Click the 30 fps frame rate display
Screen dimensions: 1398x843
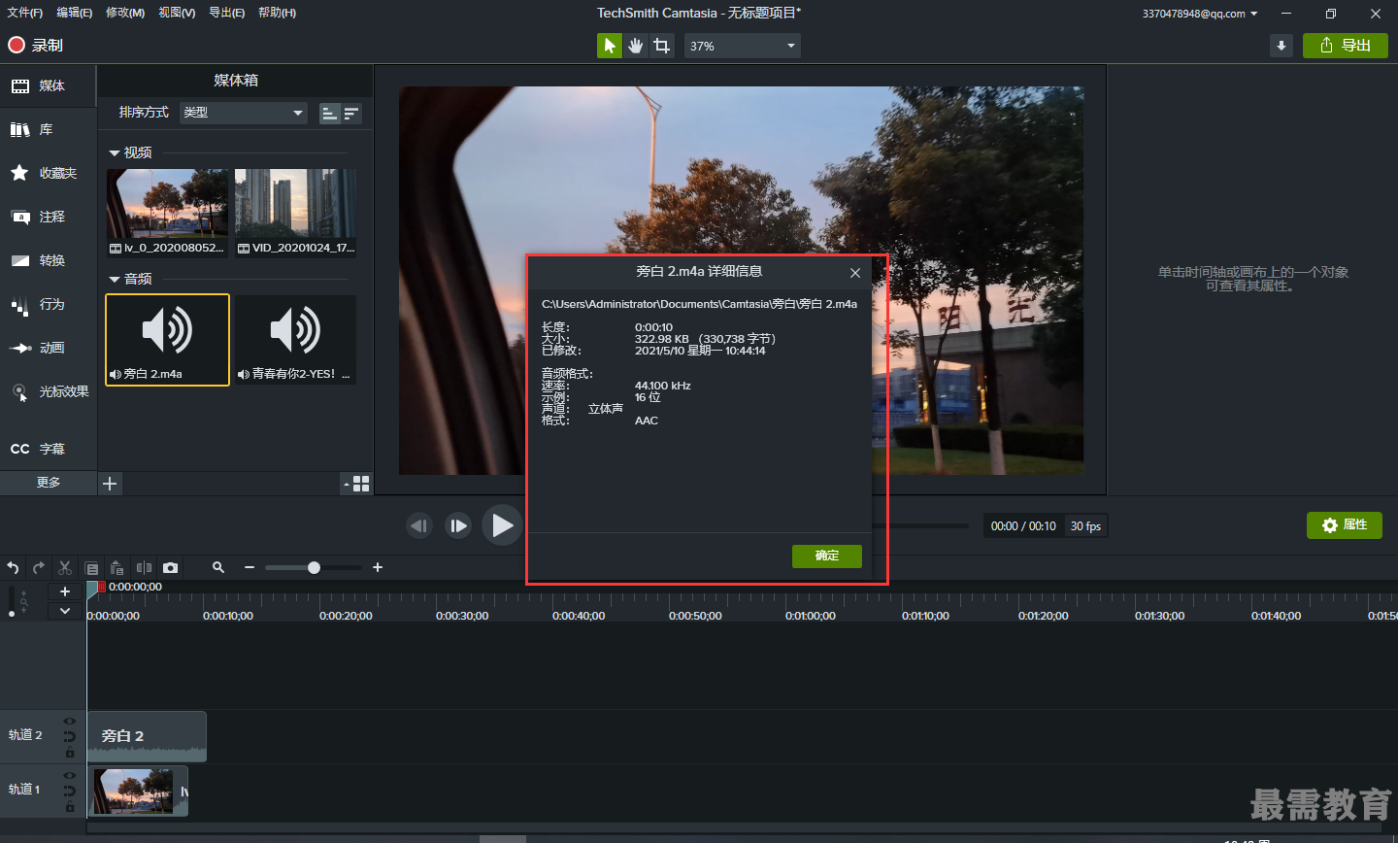pos(1085,526)
